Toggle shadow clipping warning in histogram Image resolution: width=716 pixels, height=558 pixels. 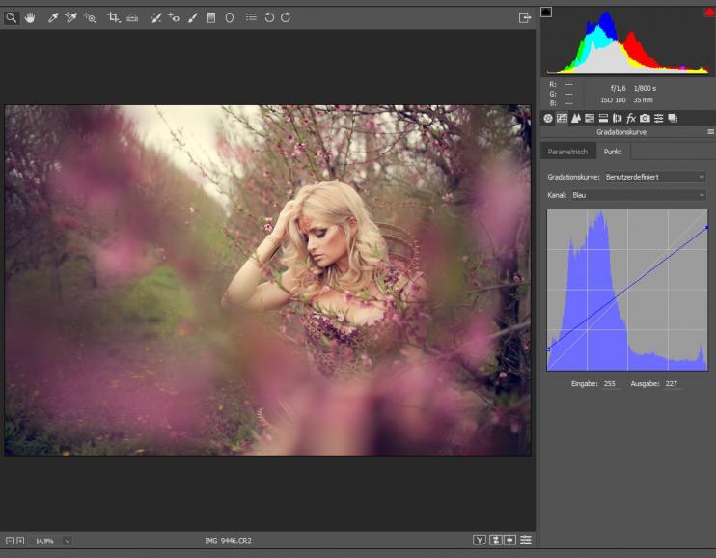tap(546, 12)
